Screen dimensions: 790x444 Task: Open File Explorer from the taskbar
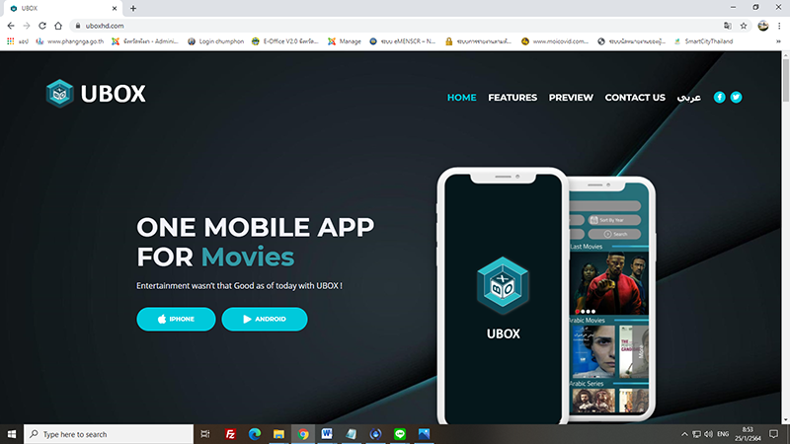278,434
